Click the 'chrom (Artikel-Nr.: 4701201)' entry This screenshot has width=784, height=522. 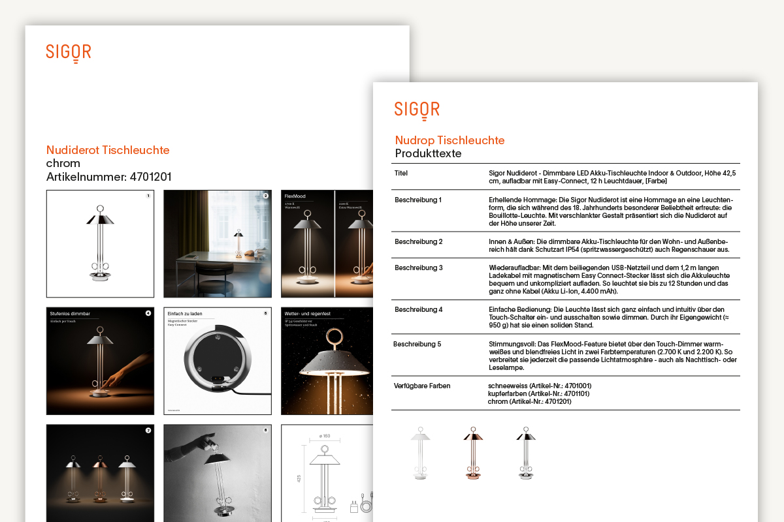click(530, 401)
